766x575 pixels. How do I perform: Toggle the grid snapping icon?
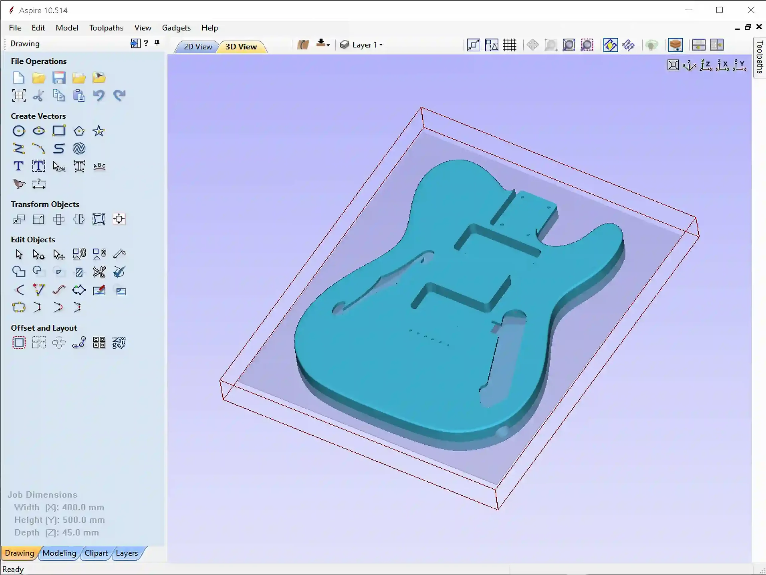[x=510, y=45]
